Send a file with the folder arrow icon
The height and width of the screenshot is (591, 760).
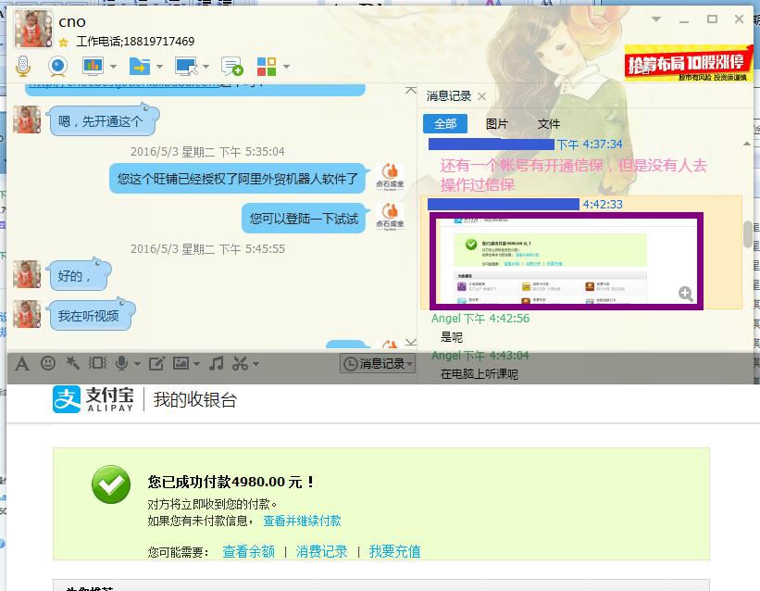coord(140,66)
